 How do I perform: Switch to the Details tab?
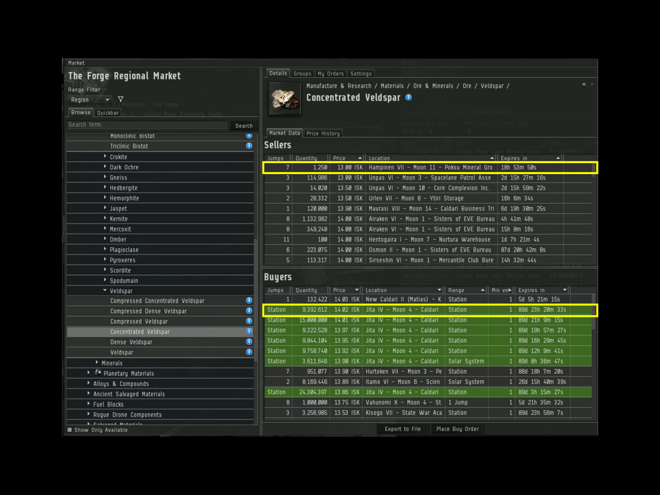pos(278,73)
